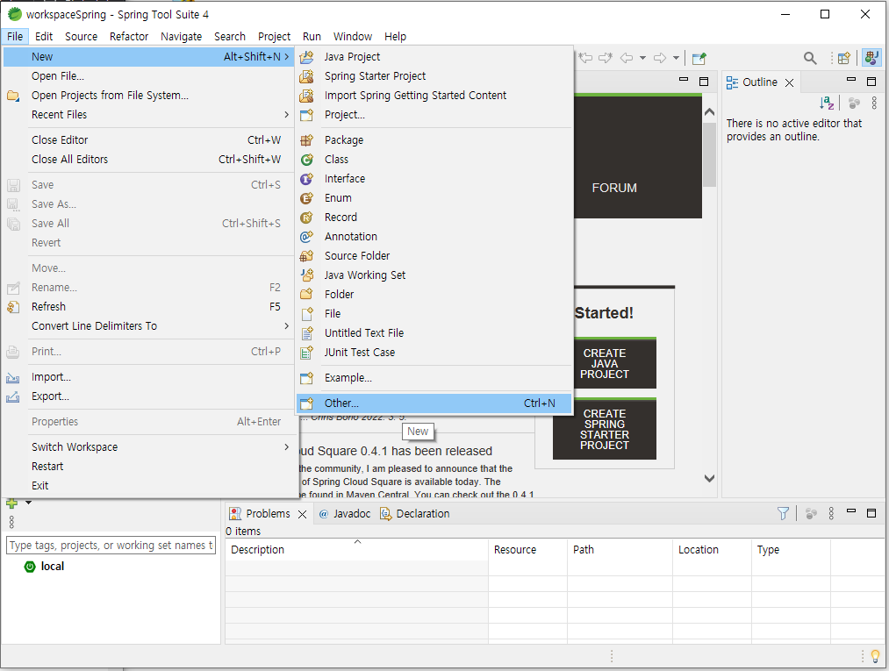The width and height of the screenshot is (889, 671).
Task: Click the Example... wizard icon
Action: pyautogui.click(x=307, y=378)
